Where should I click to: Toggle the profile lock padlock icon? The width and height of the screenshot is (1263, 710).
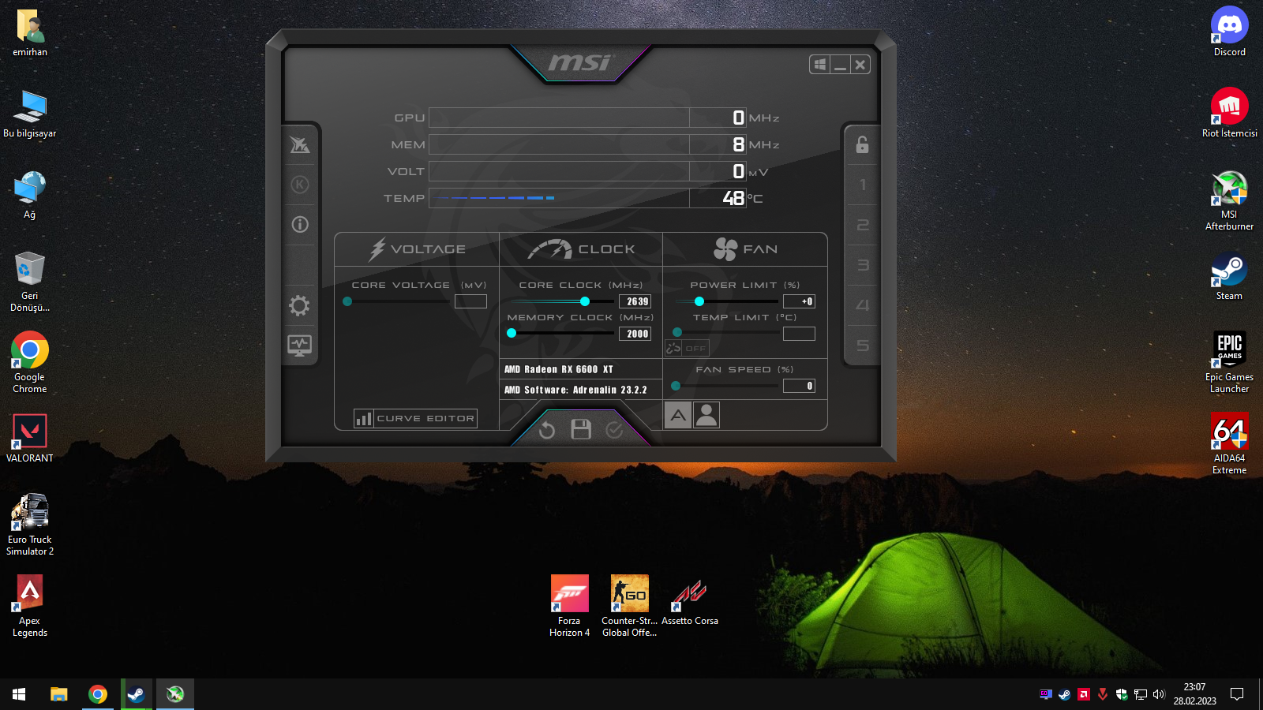click(x=862, y=144)
